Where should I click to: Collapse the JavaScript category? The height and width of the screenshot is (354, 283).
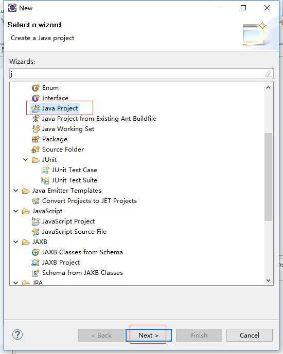[x=15, y=211]
